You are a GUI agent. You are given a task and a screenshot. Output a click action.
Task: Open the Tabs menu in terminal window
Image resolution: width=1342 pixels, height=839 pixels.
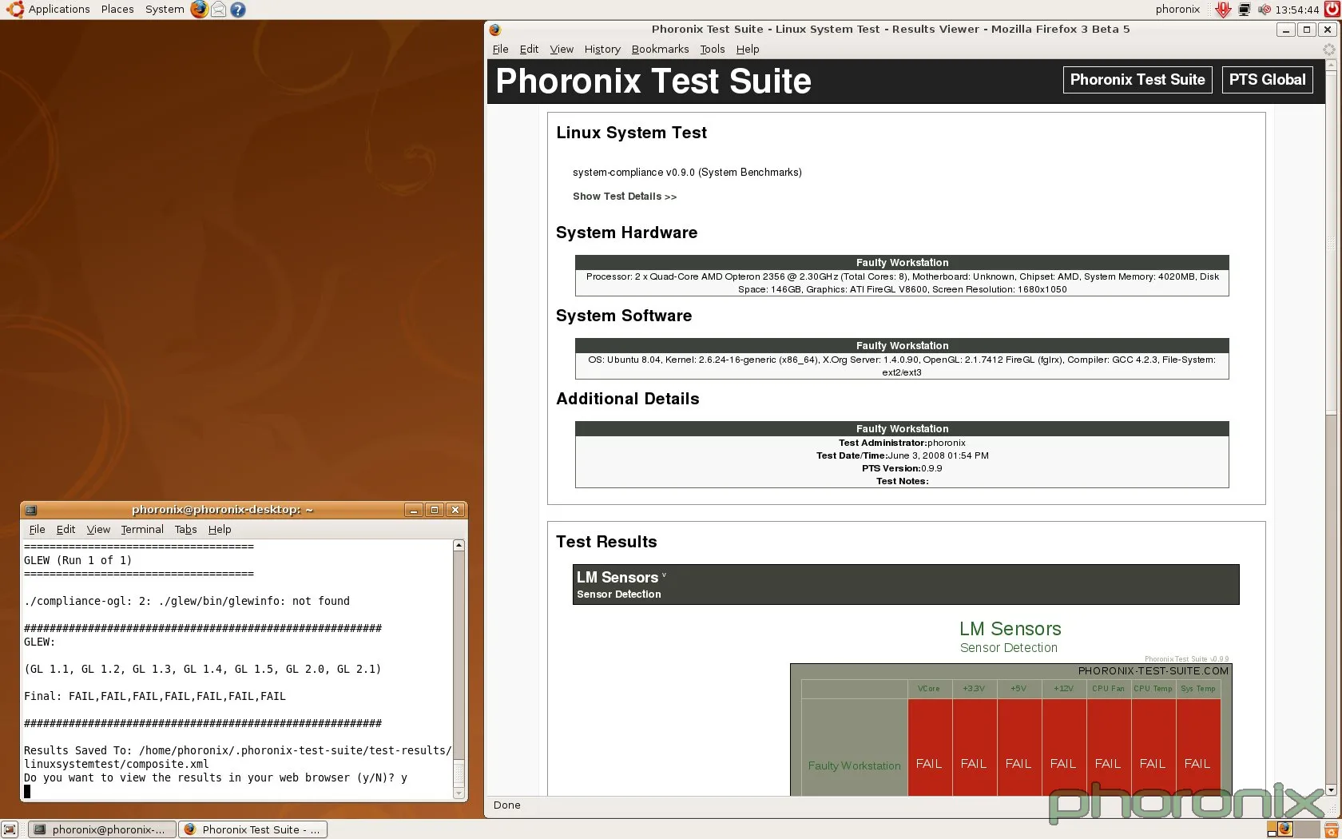coord(185,530)
